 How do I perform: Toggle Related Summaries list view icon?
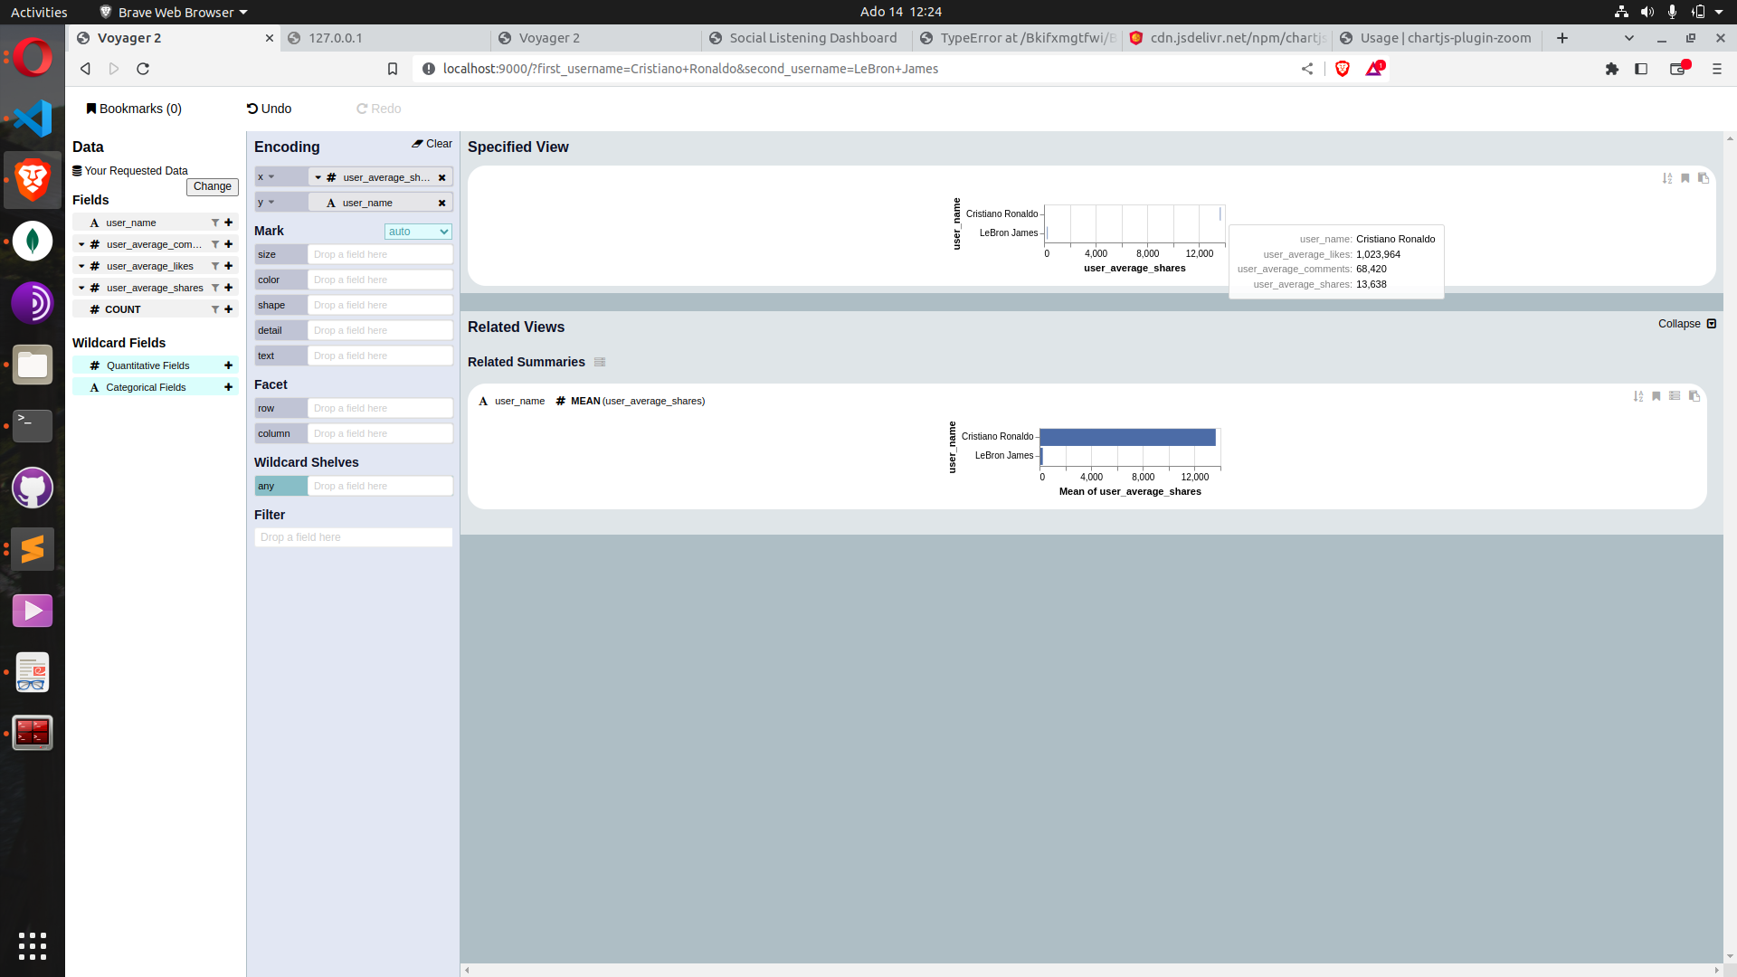point(600,362)
